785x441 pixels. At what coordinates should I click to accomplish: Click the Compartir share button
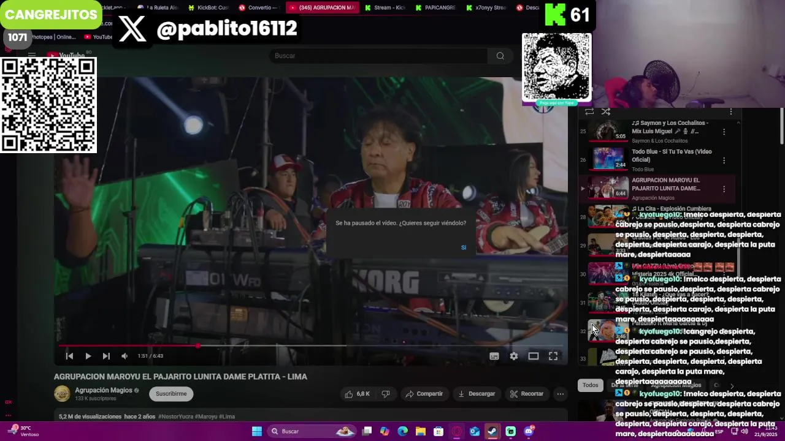(x=424, y=394)
